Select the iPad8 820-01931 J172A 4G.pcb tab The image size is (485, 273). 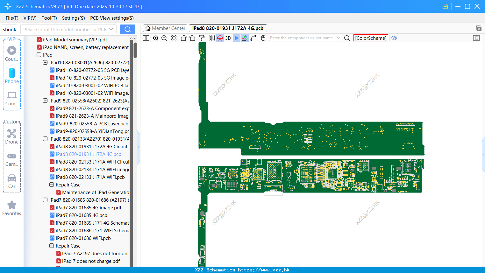(x=228, y=28)
